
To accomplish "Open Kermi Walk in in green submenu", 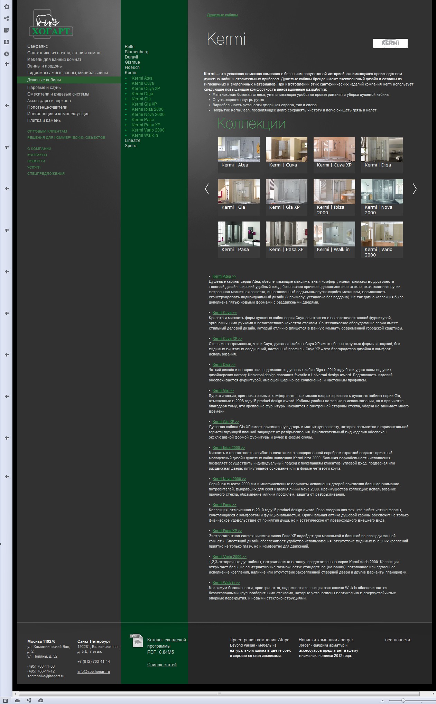I will point(145,135).
